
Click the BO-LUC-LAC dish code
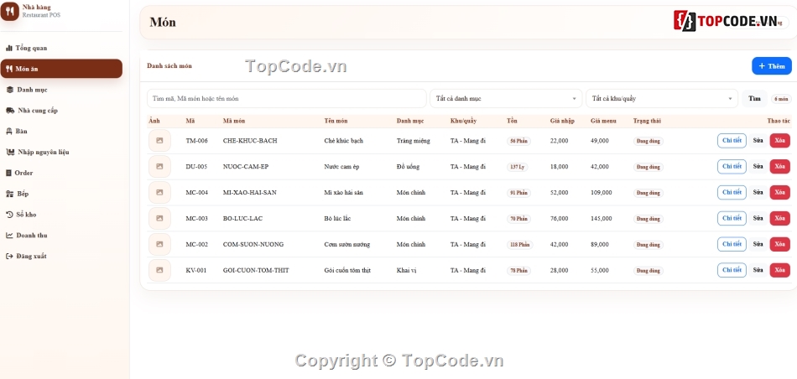(x=243, y=219)
